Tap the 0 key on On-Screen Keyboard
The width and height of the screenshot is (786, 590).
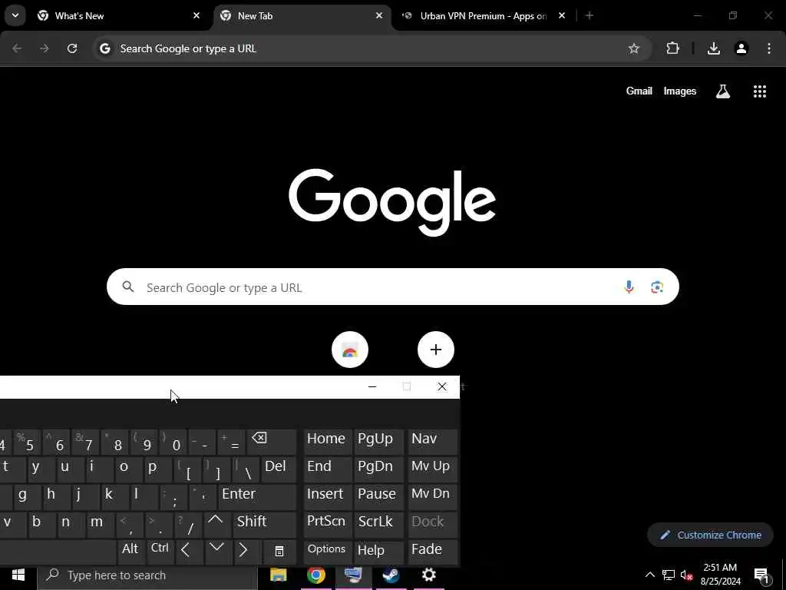(x=173, y=442)
